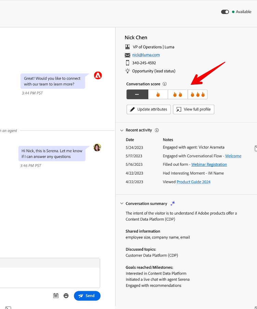The image size is (257, 309).
Task: Collapse the Conversation summary section
Action: (x=122, y=204)
